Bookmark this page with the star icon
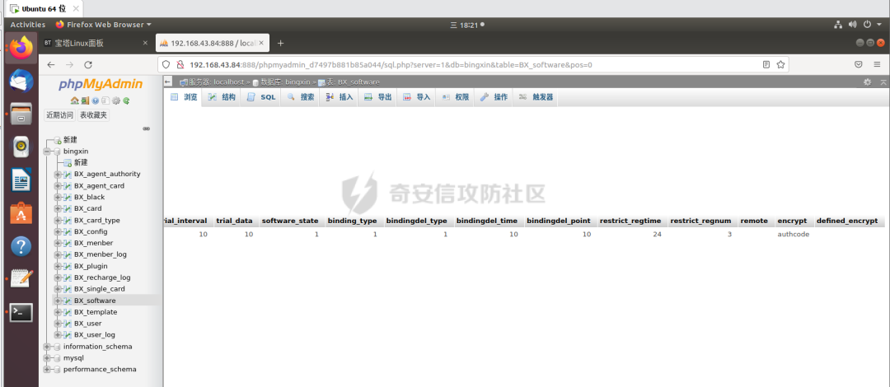 780,65
